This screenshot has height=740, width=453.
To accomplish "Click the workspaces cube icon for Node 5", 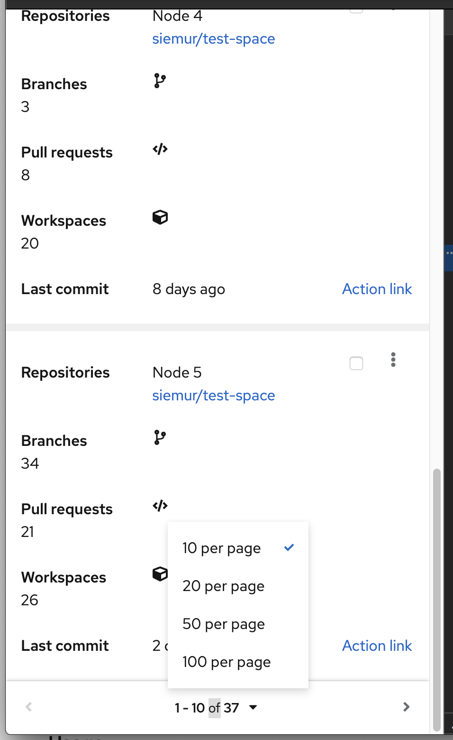I will (x=160, y=574).
